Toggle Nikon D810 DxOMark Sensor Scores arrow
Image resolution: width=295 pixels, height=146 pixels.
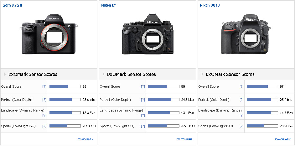pyautogui.click(x=202, y=74)
